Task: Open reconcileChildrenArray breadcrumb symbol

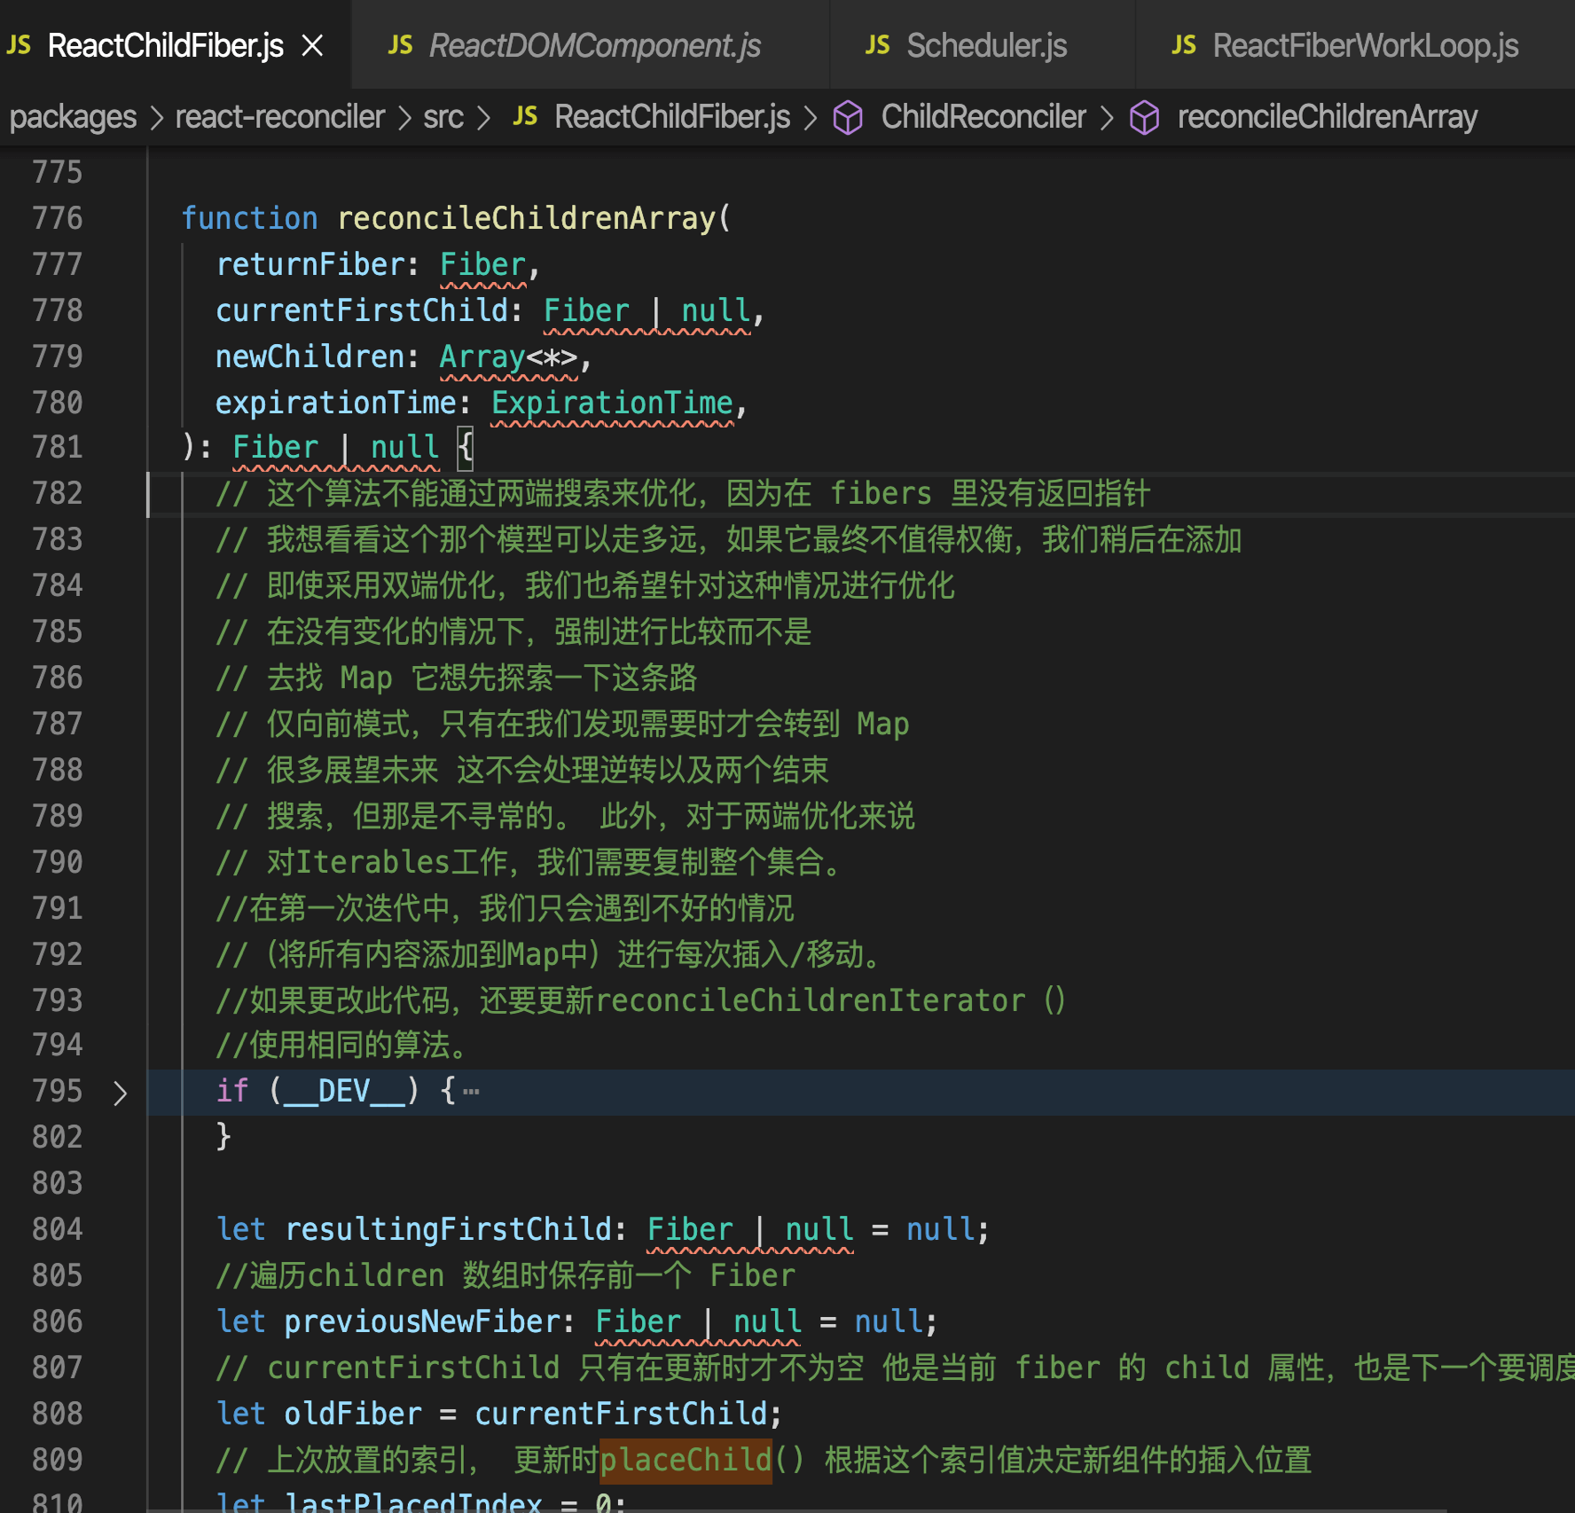Action: [x=1328, y=117]
